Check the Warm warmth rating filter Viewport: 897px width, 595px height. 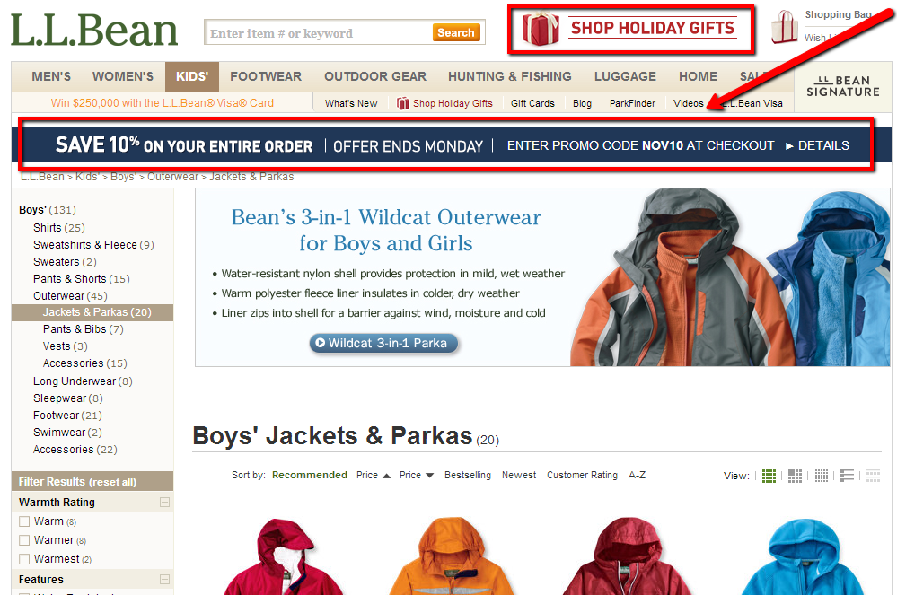click(x=24, y=521)
